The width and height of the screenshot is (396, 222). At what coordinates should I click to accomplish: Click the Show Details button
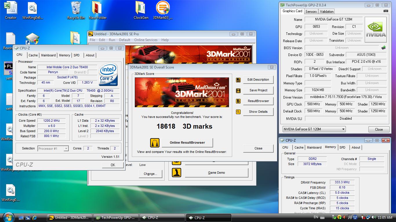(x=258, y=112)
